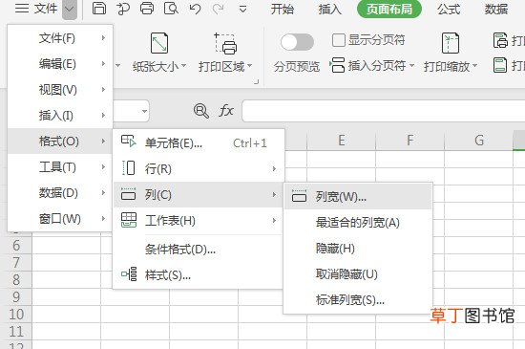Viewport: 525px width, 349px height.
Task: Choose 取消隐藏(U) to unhide column
Action: (358, 273)
